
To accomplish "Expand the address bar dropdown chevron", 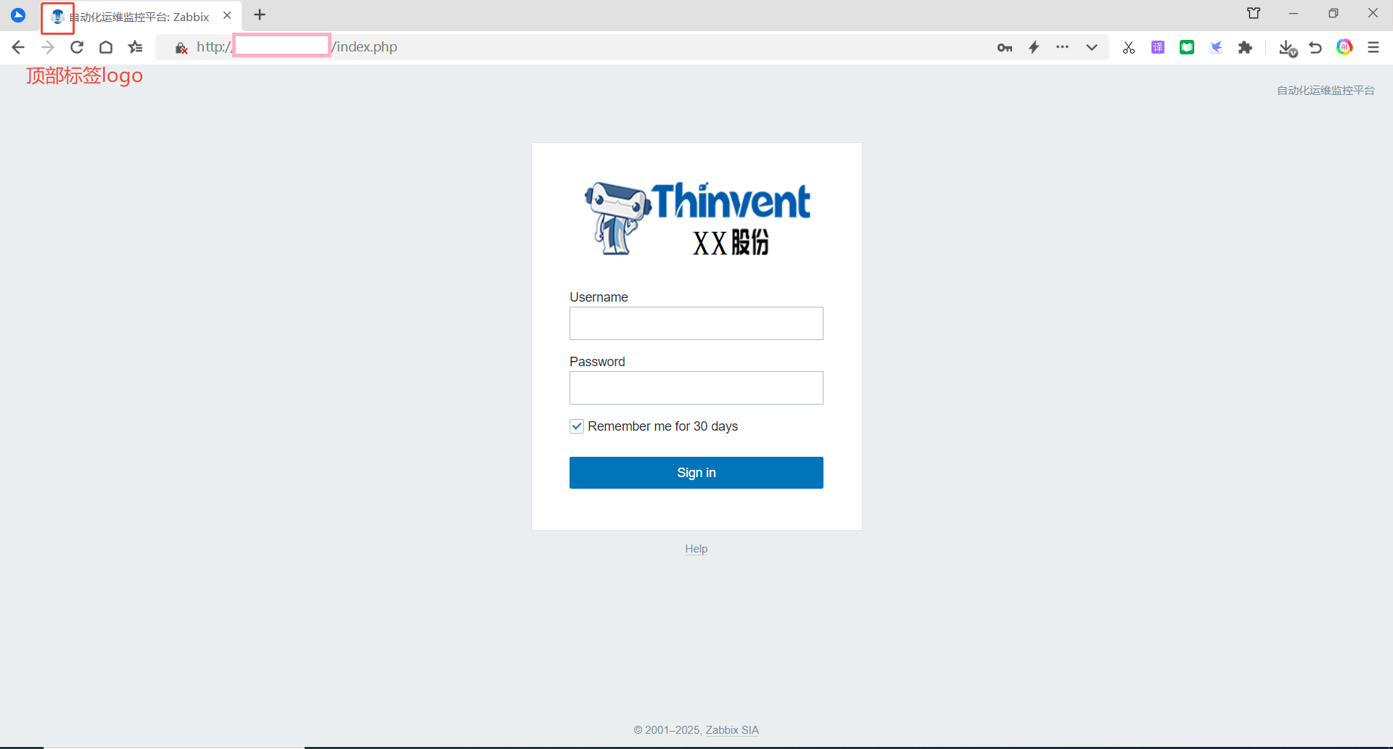I will point(1092,47).
